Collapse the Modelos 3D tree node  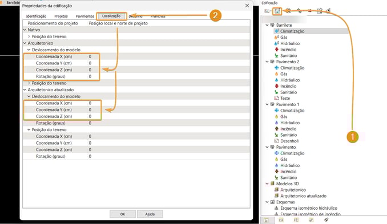coord(267,184)
